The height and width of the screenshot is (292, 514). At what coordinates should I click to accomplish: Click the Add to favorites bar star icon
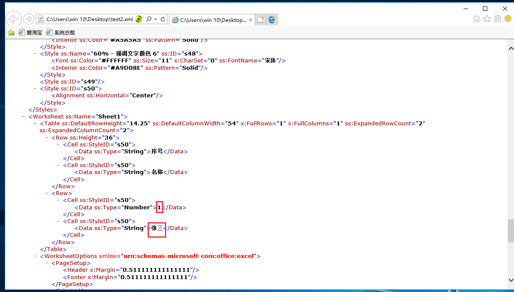[11, 32]
